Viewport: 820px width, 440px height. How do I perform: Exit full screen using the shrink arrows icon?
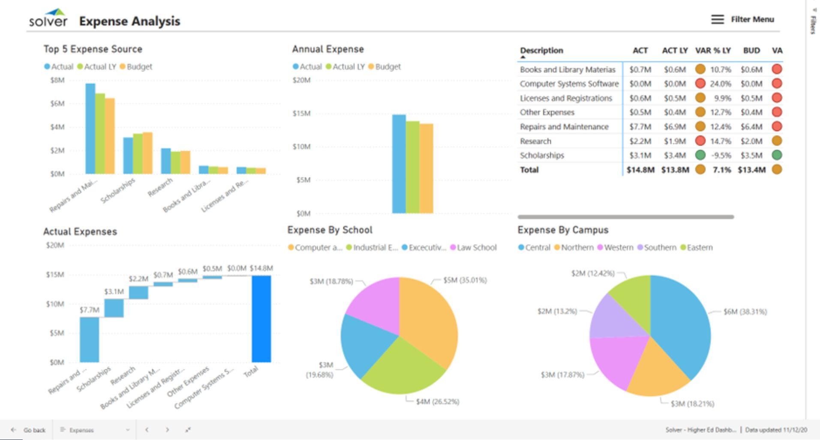point(188,430)
